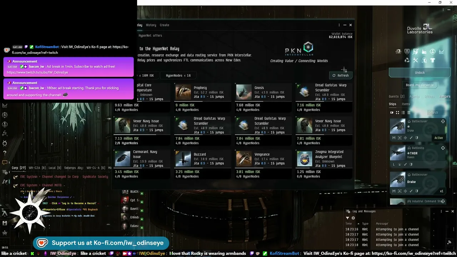Open the shield Insurance station service icon
Image resolution: width=457 pixels, height=257 pixels.
[x=407, y=52]
